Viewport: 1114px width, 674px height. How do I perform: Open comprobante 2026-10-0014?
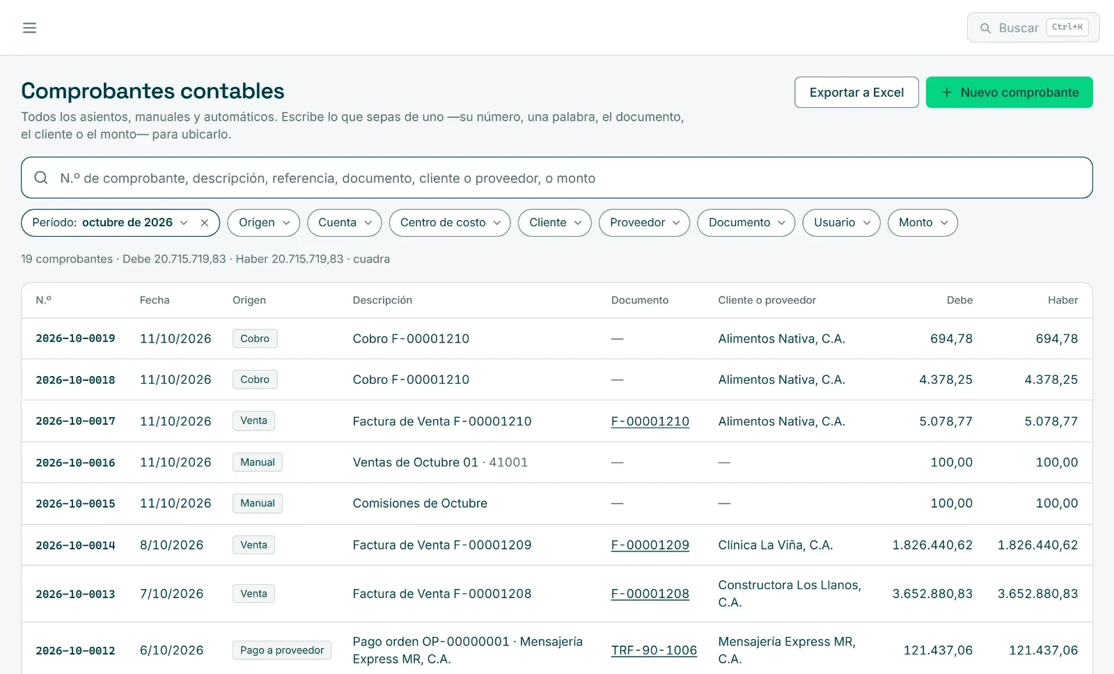coord(75,545)
